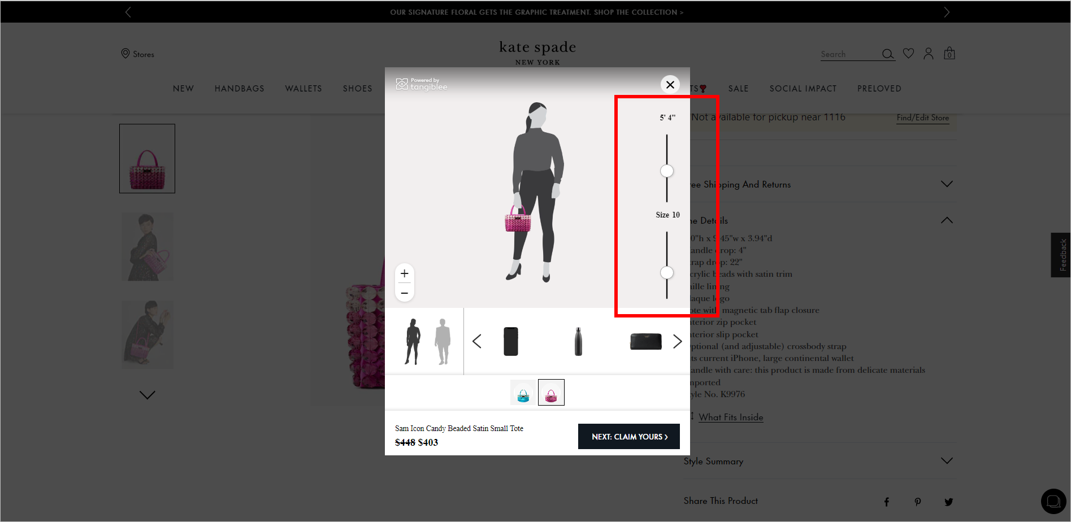Expand Free Shipping And Returns section
This screenshot has height=522, width=1071.
(947, 183)
